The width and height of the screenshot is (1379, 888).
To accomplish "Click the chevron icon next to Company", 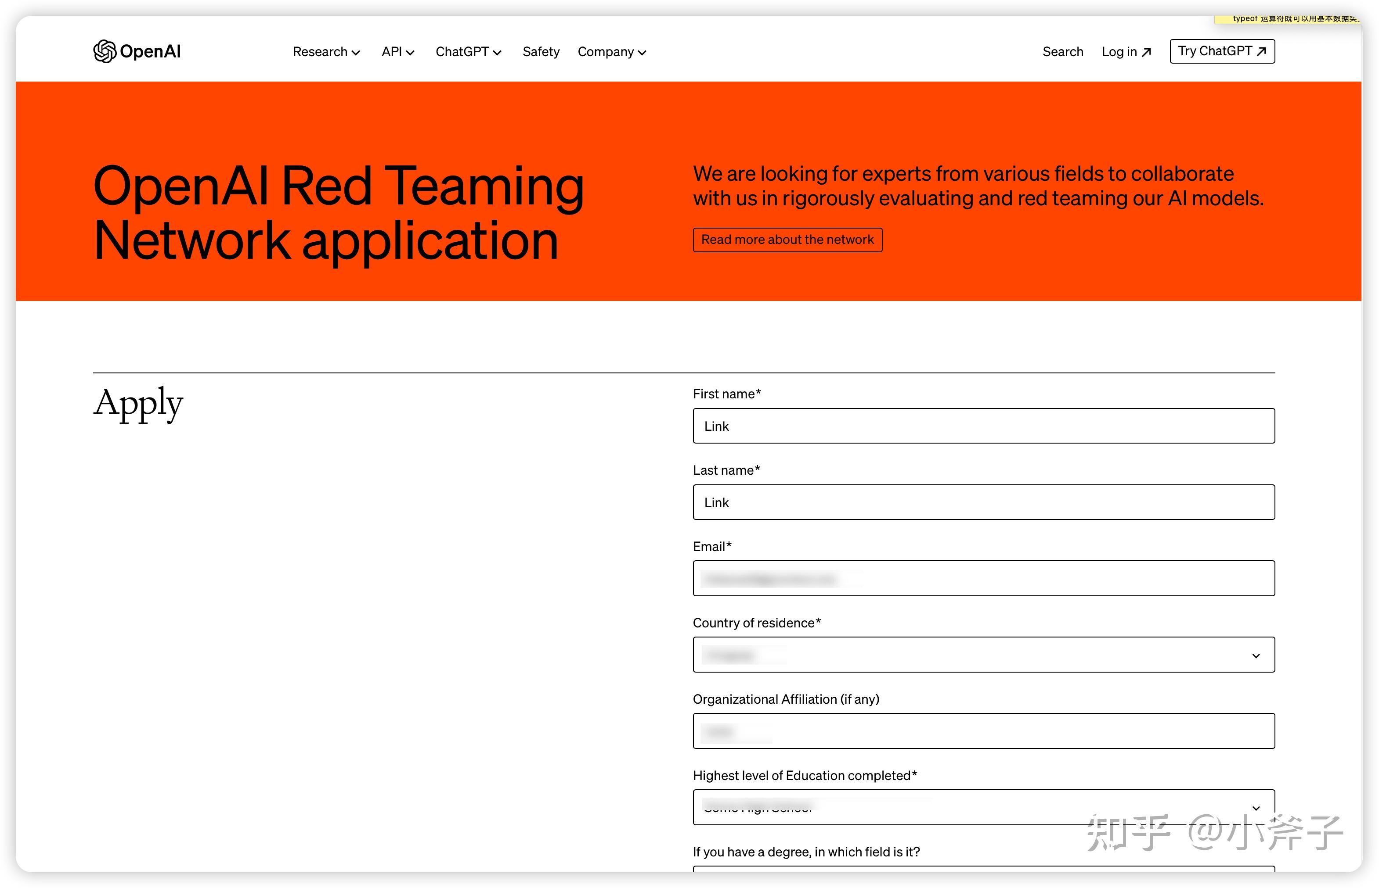I will tap(642, 53).
